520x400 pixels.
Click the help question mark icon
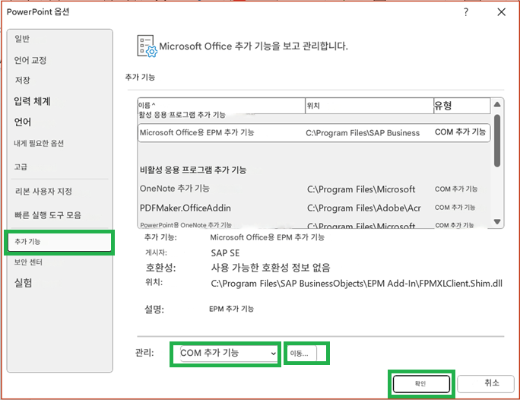pos(466,12)
